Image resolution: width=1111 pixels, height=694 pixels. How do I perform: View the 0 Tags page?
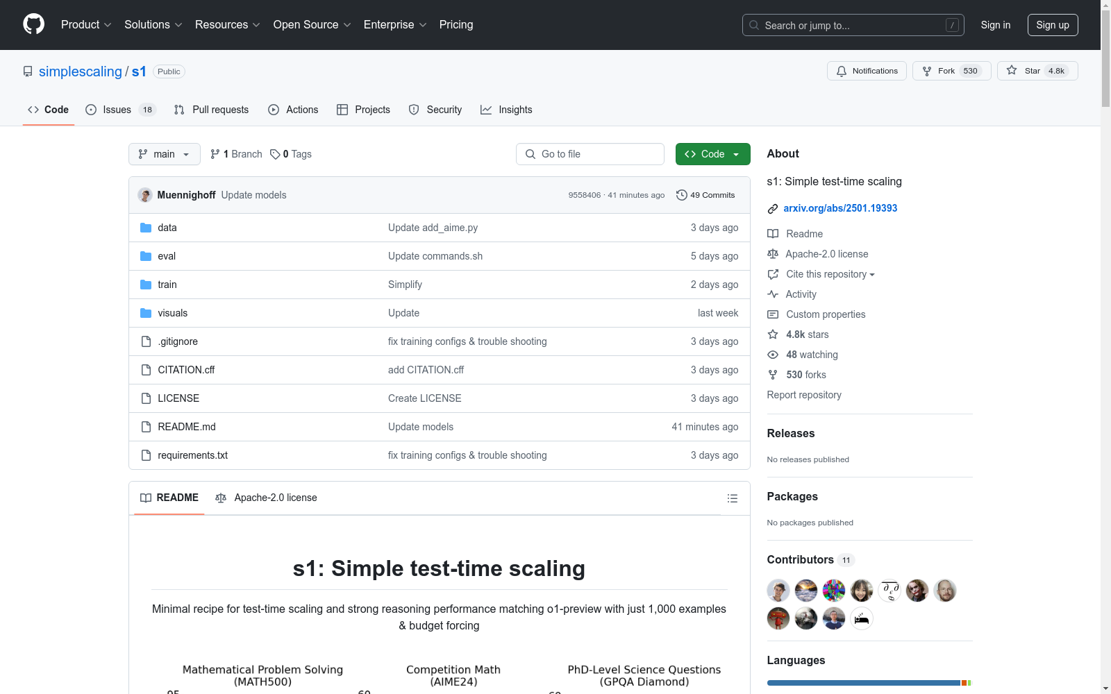(x=291, y=154)
